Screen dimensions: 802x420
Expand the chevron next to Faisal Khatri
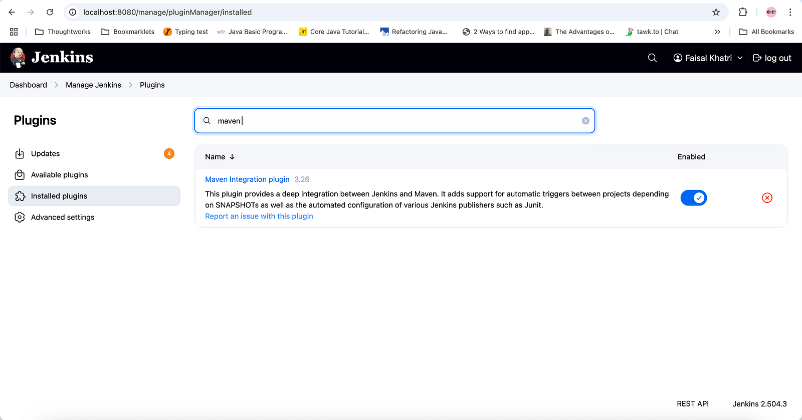coord(740,58)
